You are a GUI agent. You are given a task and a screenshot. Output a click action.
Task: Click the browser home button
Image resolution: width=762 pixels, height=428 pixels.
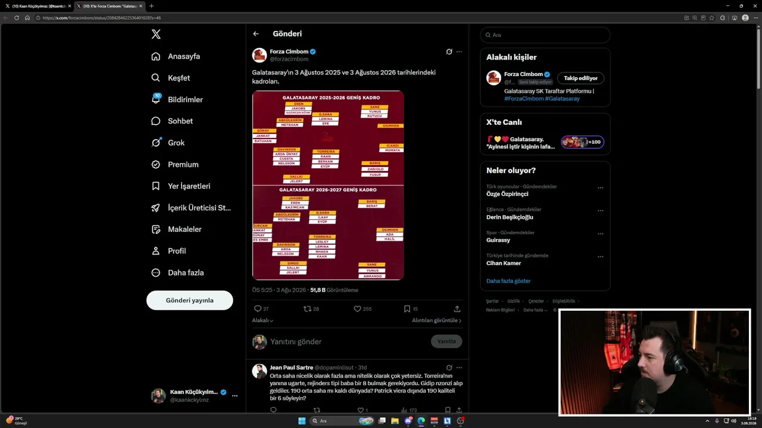27,18
